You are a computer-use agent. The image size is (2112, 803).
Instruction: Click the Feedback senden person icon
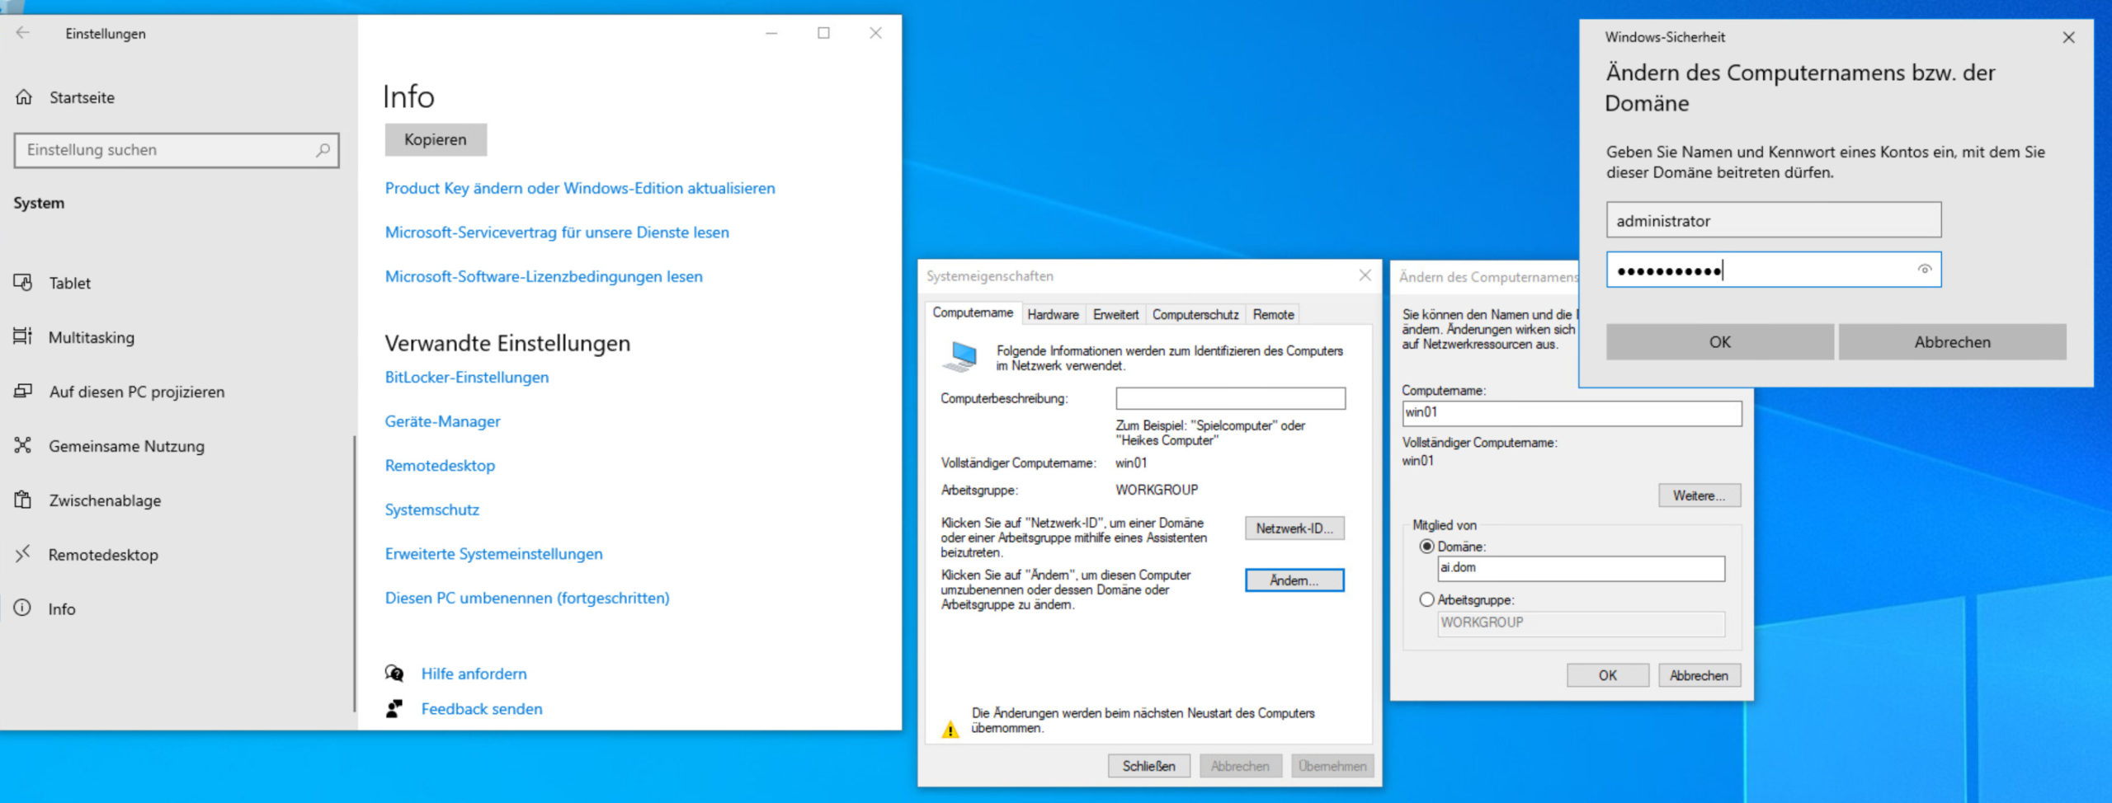[394, 709]
